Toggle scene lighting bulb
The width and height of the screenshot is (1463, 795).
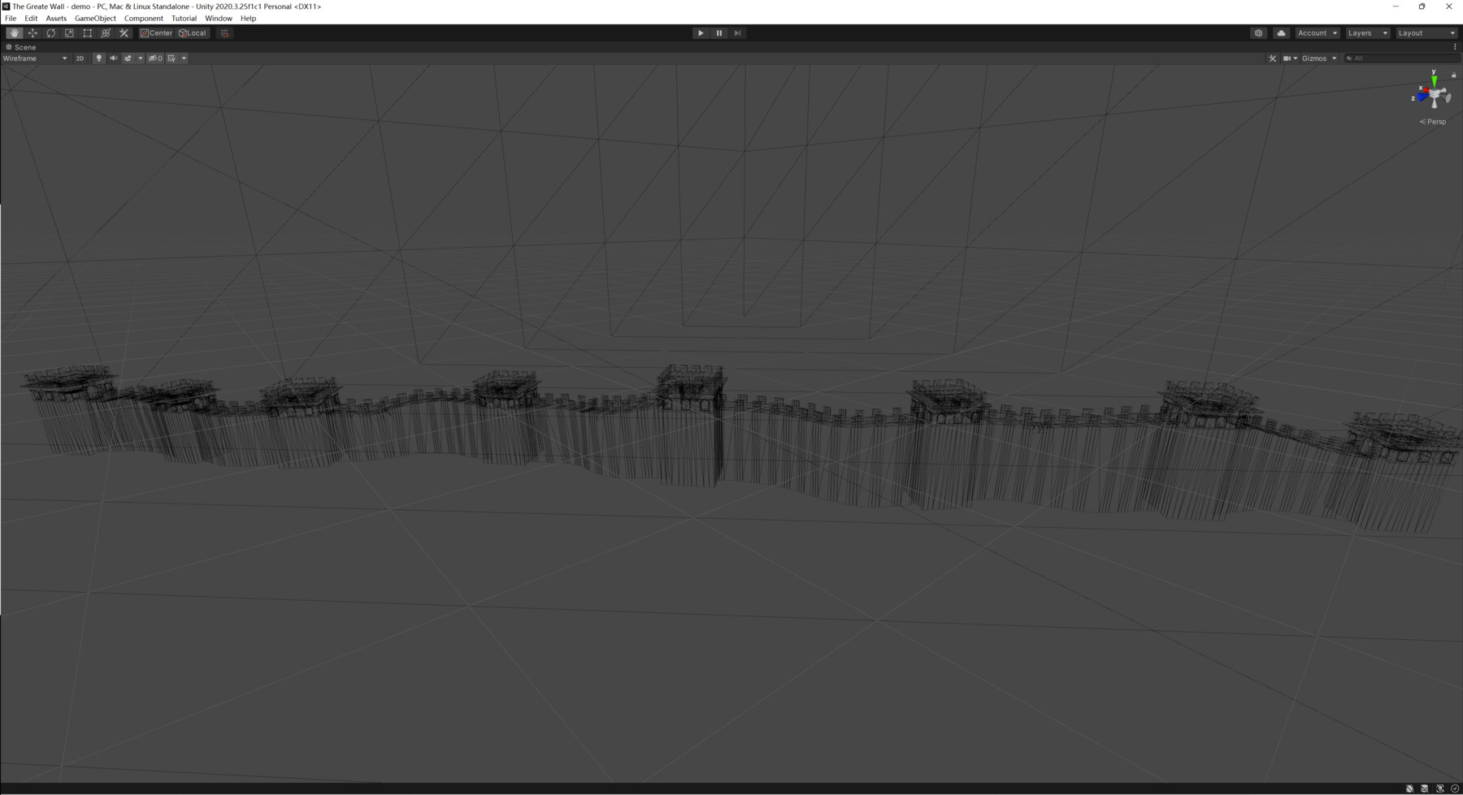99,58
